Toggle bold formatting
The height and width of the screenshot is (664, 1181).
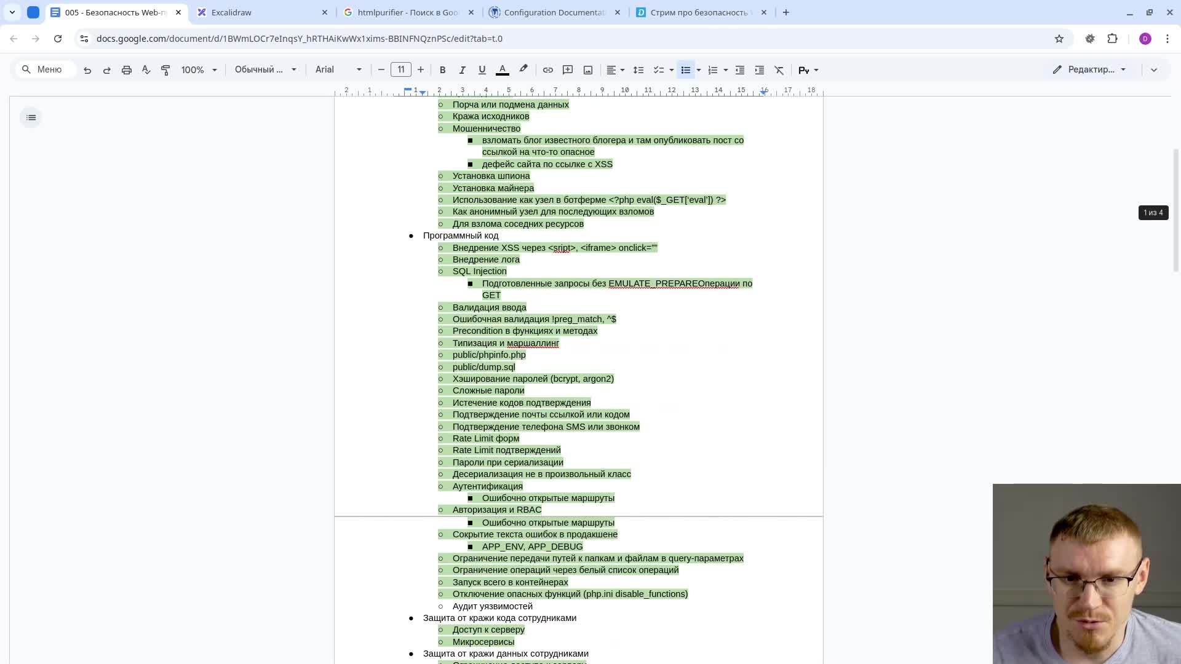(x=442, y=70)
